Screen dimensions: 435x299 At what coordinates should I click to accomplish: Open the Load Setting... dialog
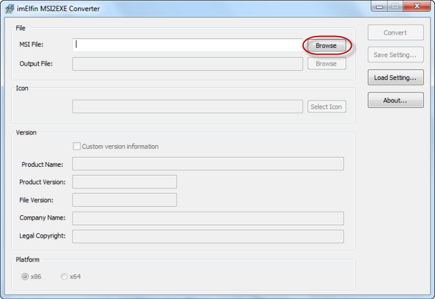pos(396,78)
